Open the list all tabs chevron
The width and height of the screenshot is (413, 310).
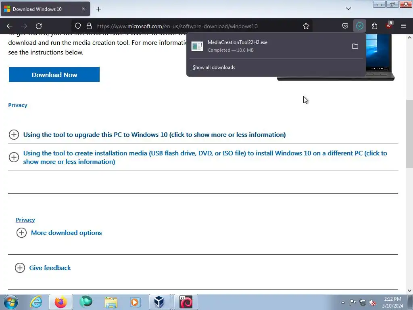348,9
